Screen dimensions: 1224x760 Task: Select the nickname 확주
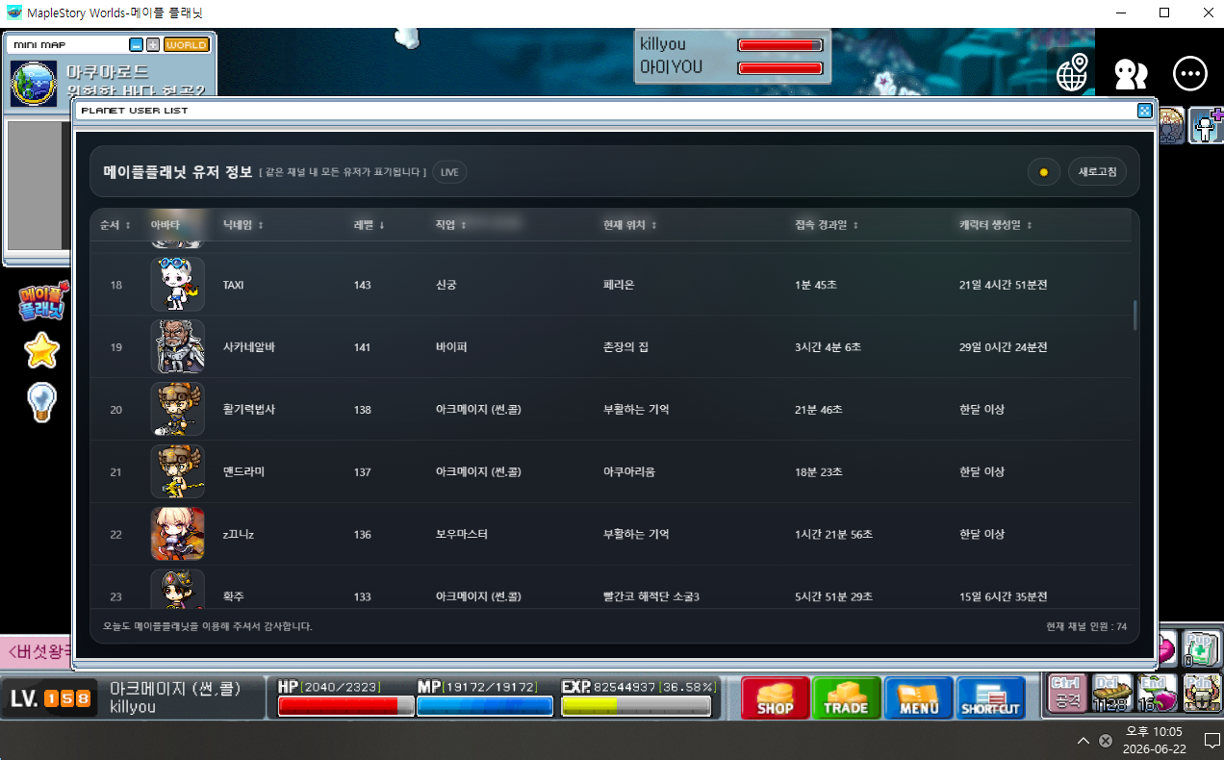pyautogui.click(x=233, y=596)
